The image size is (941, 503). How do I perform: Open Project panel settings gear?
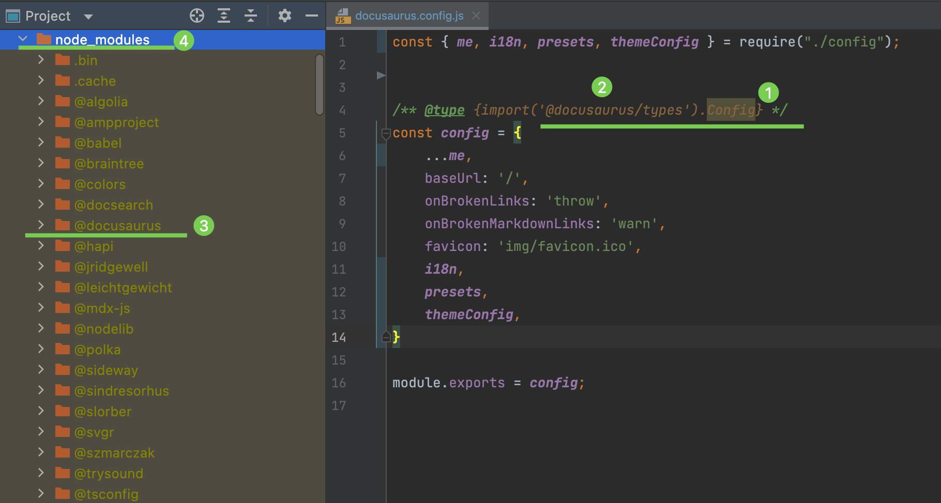click(284, 16)
